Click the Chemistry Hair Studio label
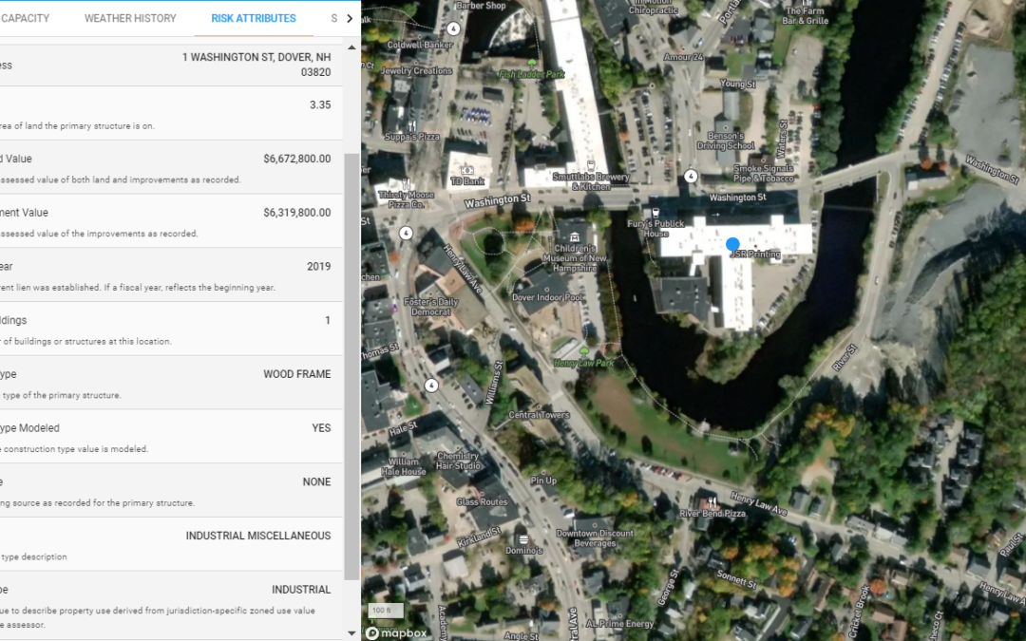The image size is (1026, 641). pyautogui.click(x=458, y=461)
